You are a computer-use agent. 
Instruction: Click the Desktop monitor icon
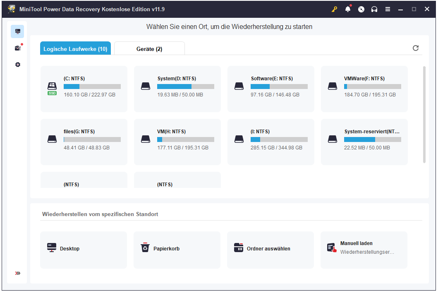(52, 248)
